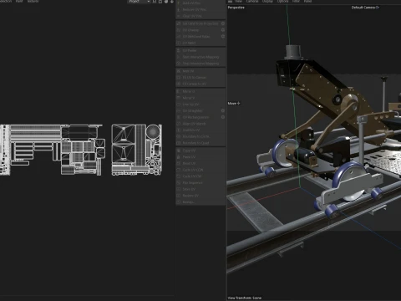Apply the Max UV command

tap(200, 71)
